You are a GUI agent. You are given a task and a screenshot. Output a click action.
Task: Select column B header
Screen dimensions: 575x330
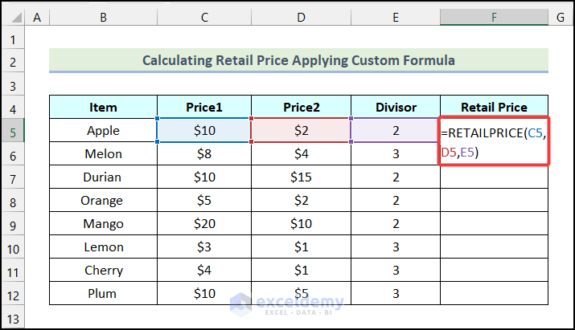(x=104, y=17)
